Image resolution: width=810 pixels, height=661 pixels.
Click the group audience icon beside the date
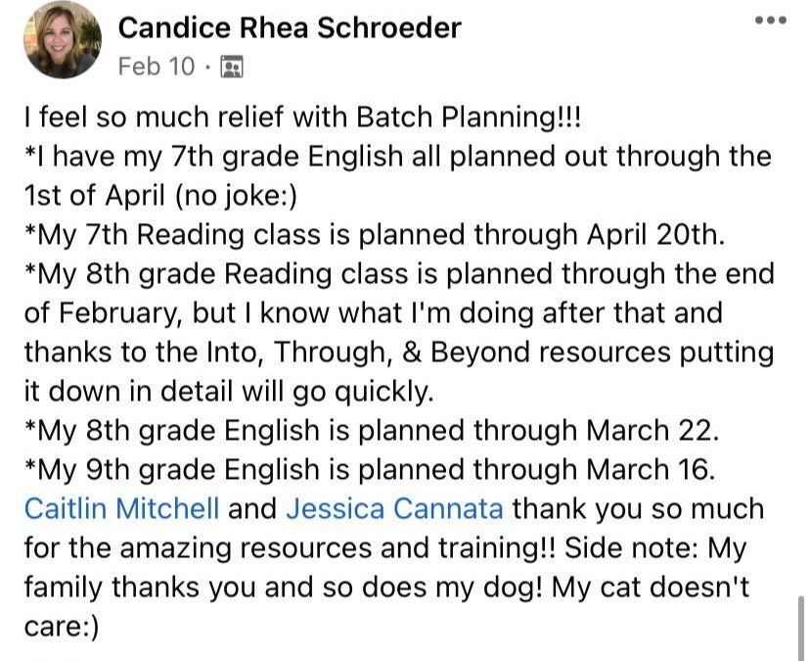(x=232, y=67)
